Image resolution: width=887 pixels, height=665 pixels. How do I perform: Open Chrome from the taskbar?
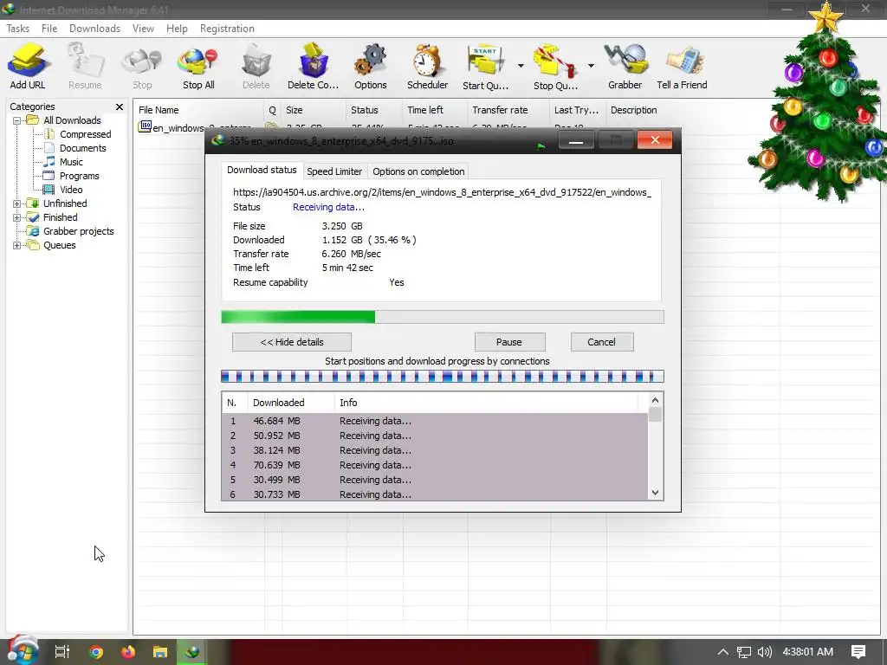click(96, 652)
